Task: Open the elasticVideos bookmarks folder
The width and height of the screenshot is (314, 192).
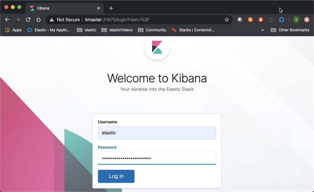Action: [x=117, y=30]
